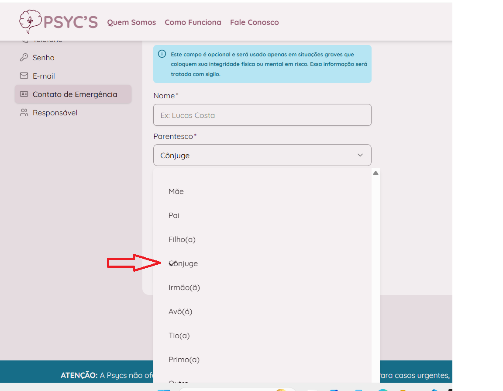Choose Pai in the relationship list
The width and height of the screenshot is (503, 391).
tap(174, 215)
